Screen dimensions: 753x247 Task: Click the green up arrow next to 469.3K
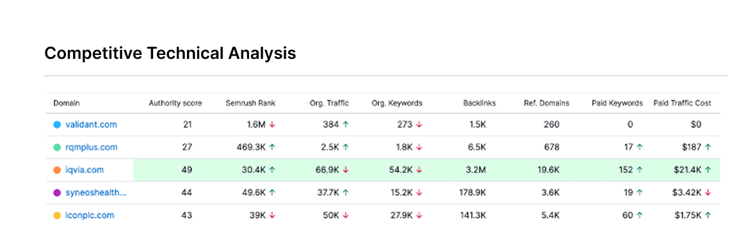[272, 147]
